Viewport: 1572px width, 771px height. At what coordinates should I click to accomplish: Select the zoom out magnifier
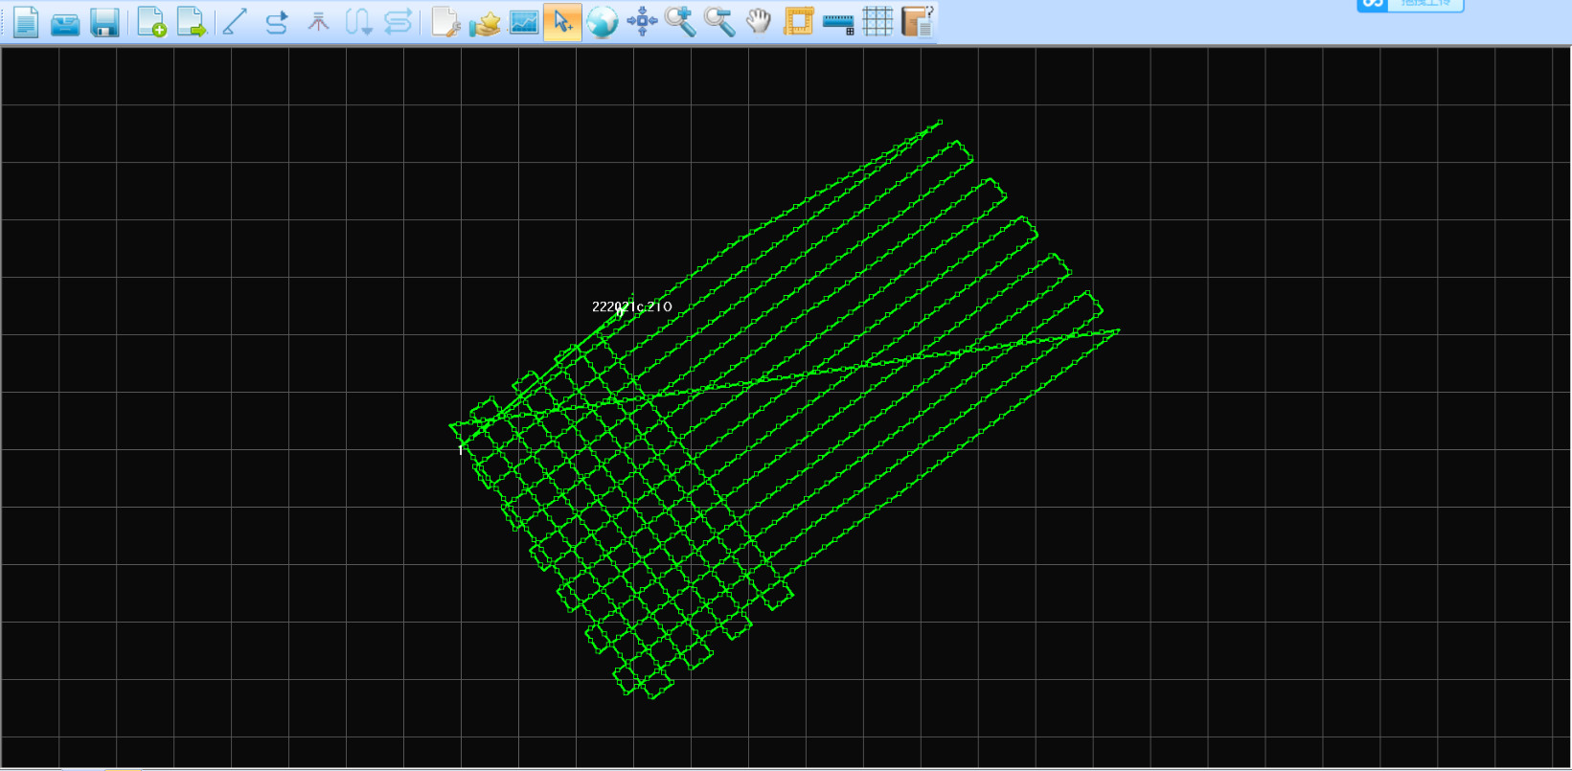click(x=719, y=22)
